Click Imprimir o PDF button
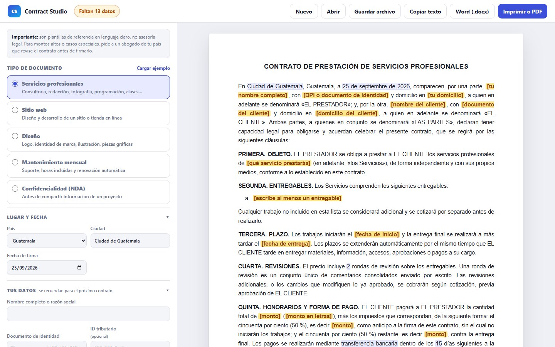This screenshot has width=555, height=347. click(523, 12)
